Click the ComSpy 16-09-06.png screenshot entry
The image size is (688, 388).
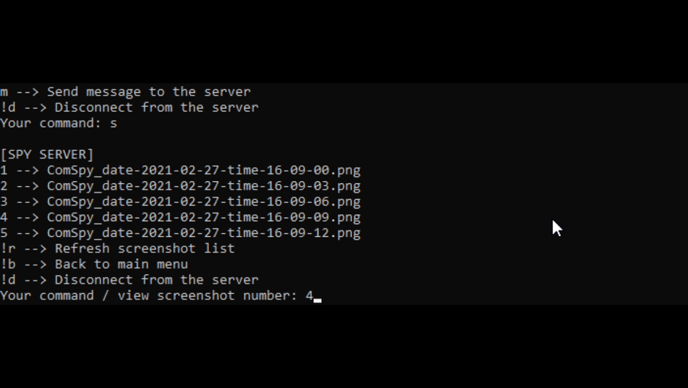tap(180, 202)
